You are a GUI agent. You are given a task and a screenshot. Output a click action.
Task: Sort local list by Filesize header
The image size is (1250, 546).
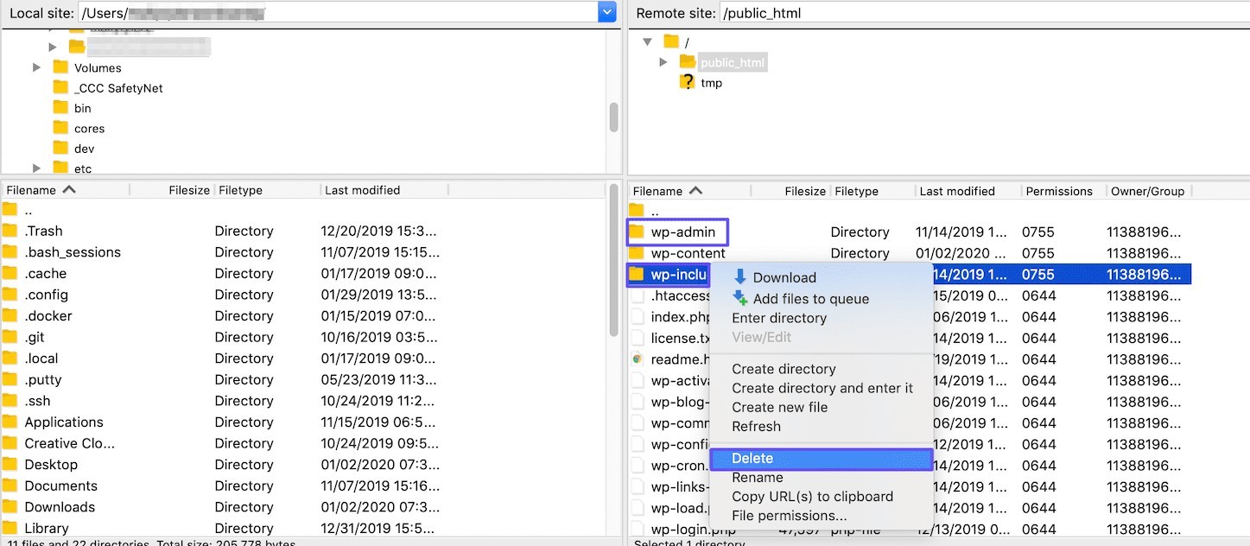188,190
